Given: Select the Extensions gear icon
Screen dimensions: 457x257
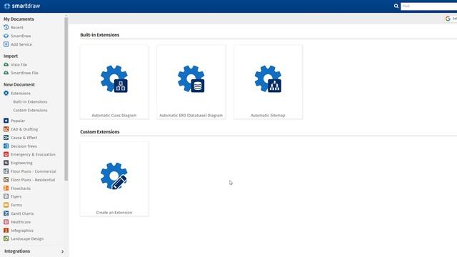Looking at the screenshot, I should [6, 94].
